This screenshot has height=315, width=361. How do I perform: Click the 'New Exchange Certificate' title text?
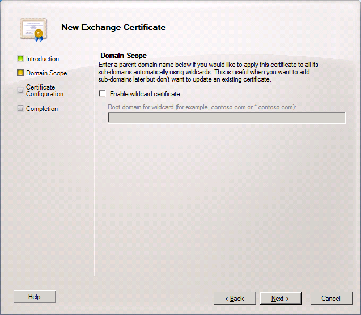point(113,27)
